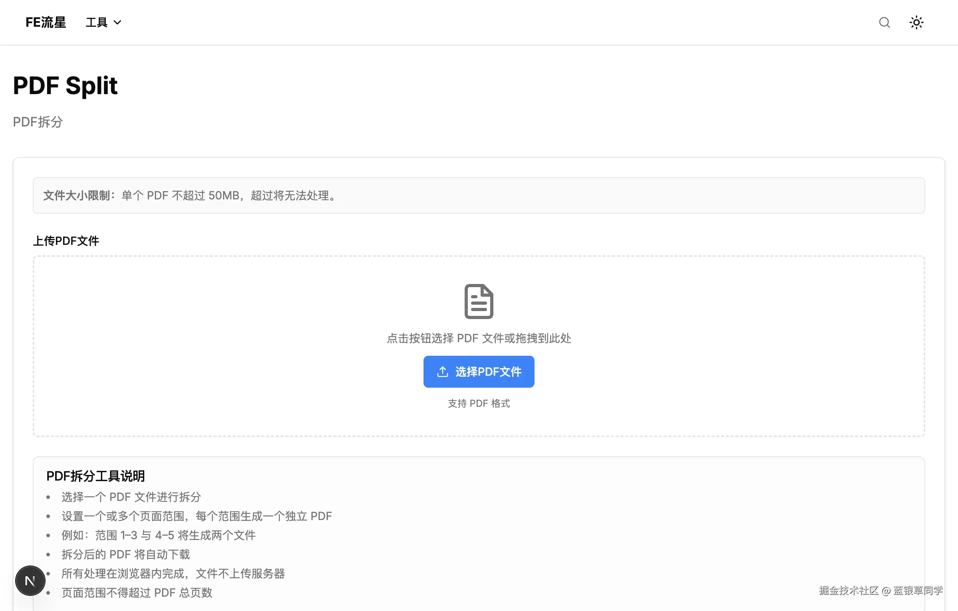The image size is (958, 611).
Task: Open the 工具 menu item
Action: coord(97,22)
